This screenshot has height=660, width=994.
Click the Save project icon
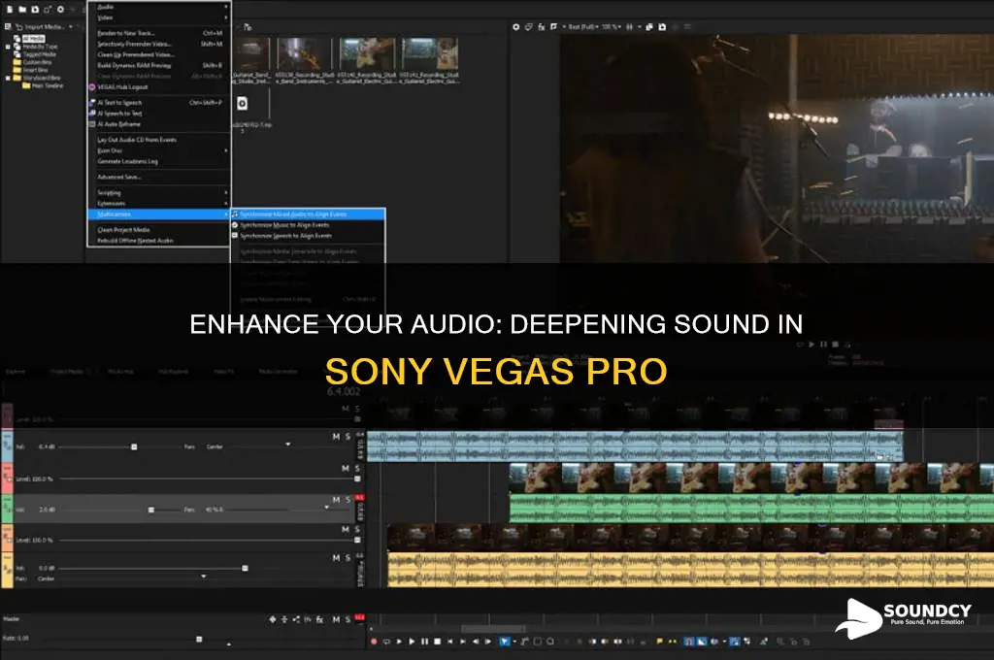pyautogui.click(x=35, y=10)
